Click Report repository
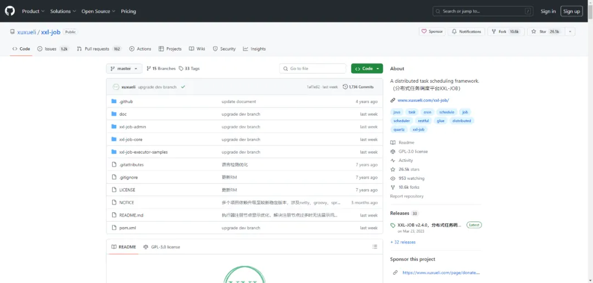 407,196
